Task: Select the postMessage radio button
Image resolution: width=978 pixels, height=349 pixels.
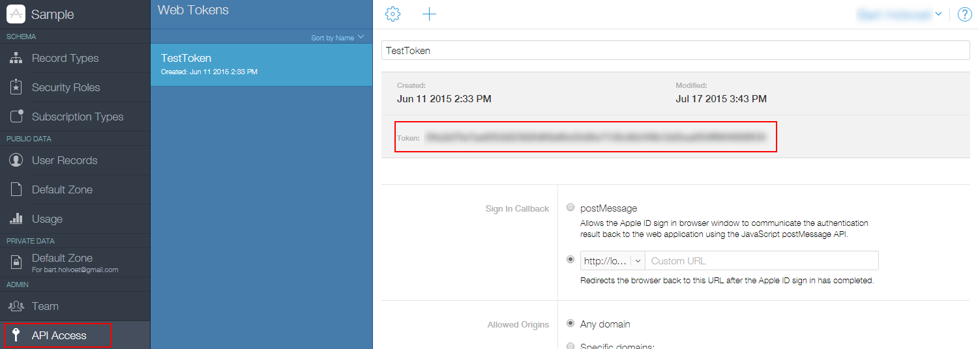Action: (570, 208)
